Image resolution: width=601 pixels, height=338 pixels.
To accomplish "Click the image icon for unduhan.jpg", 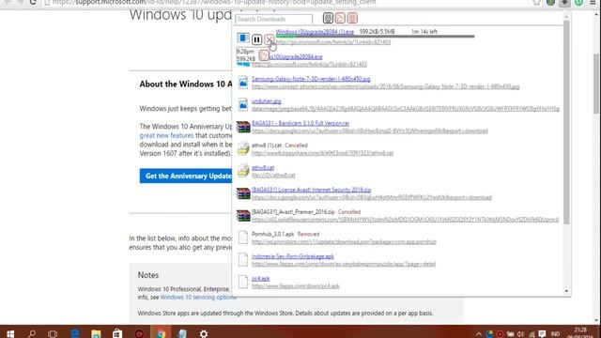I will click(x=243, y=104).
